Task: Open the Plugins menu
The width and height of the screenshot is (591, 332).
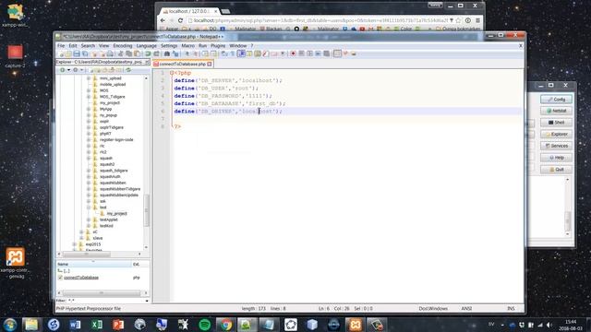Action: (218, 45)
